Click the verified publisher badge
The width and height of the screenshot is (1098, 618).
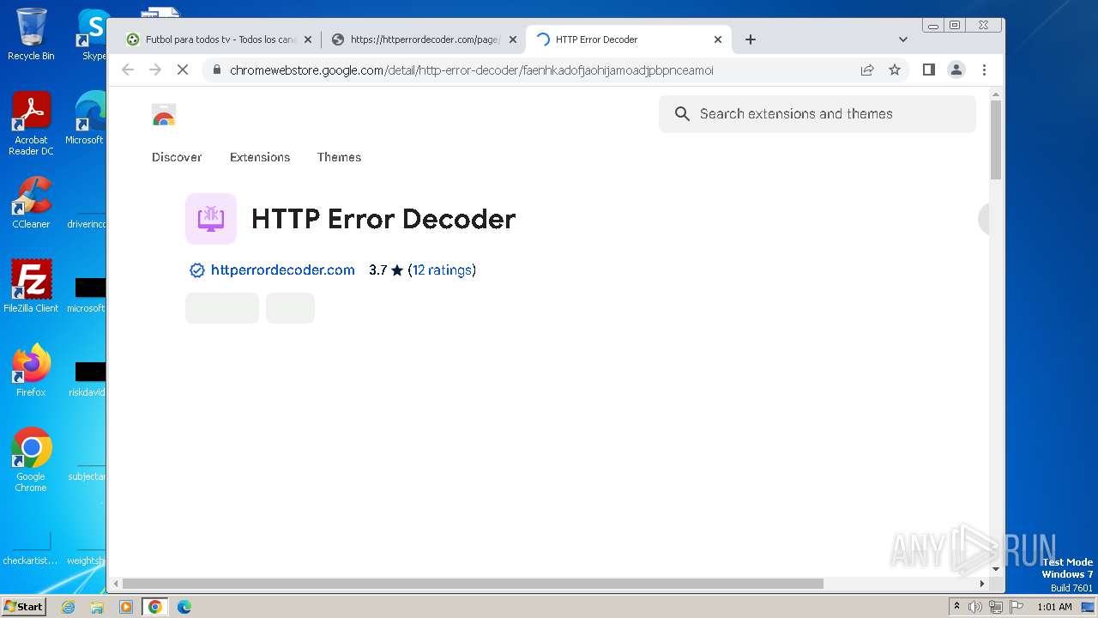[196, 270]
